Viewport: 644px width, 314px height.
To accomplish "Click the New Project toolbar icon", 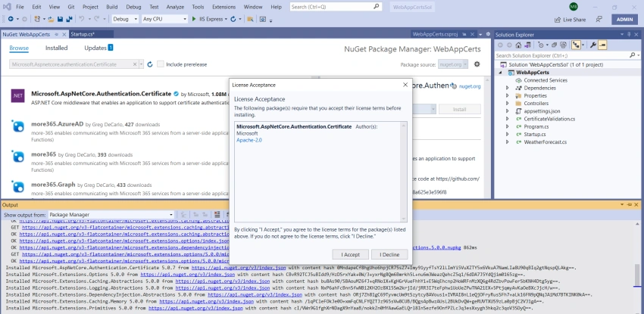I will (x=37, y=19).
